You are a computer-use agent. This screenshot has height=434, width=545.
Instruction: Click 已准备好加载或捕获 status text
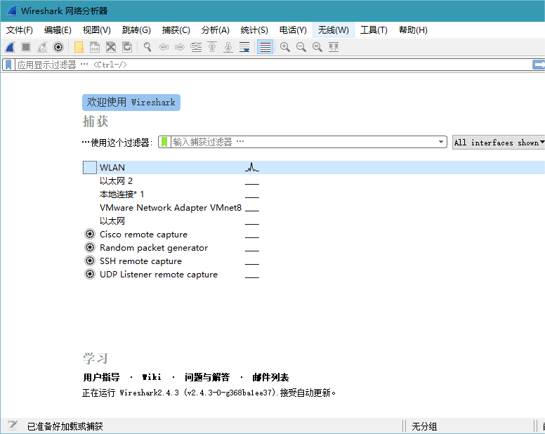point(65,426)
